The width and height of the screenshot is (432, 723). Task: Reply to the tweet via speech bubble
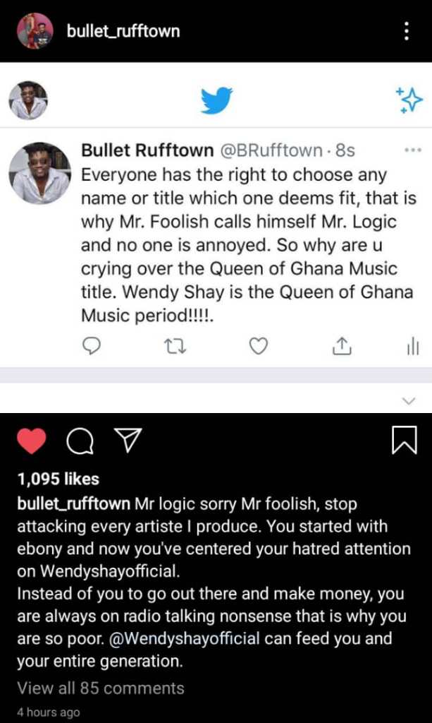(92, 345)
